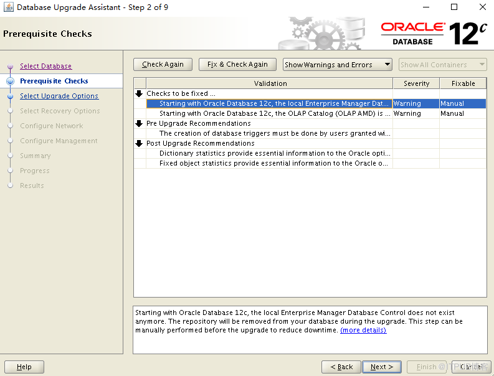
Task: Minimize the Database Upgrade Assistant window
Action: pos(426,7)
